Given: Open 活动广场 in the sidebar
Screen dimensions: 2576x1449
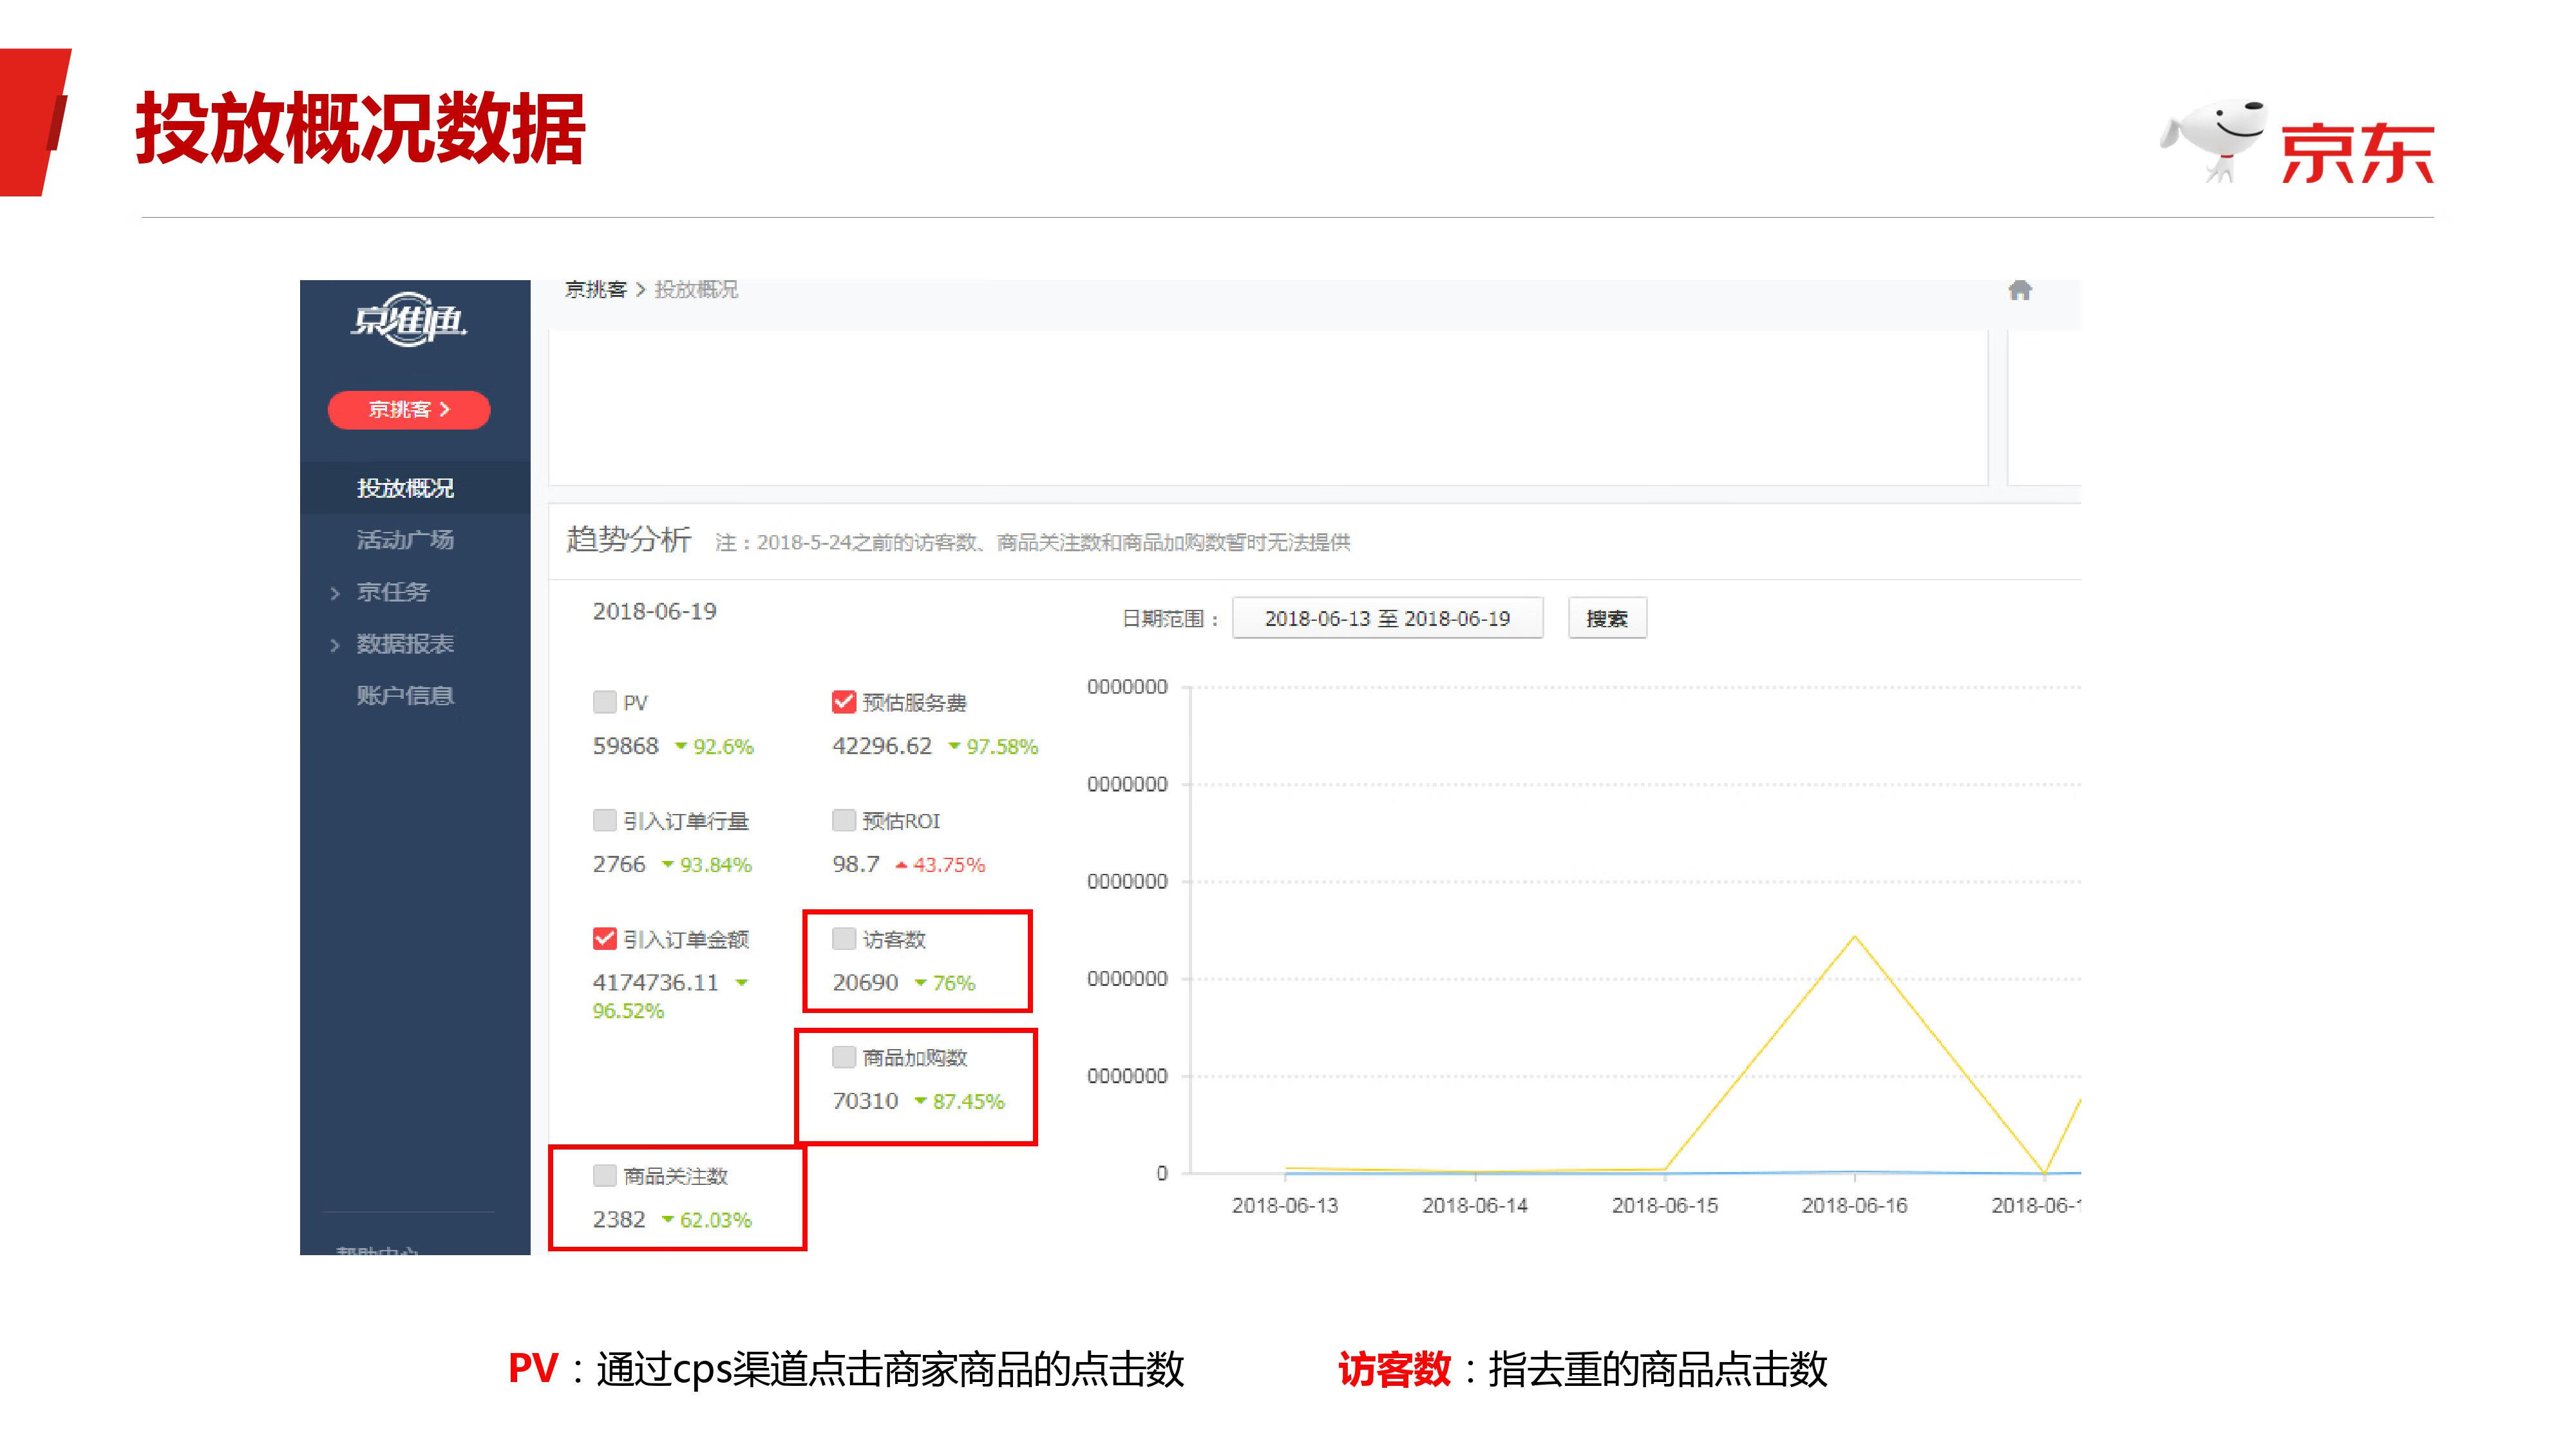Looking at the screenshot, I should tap(405, 540).
